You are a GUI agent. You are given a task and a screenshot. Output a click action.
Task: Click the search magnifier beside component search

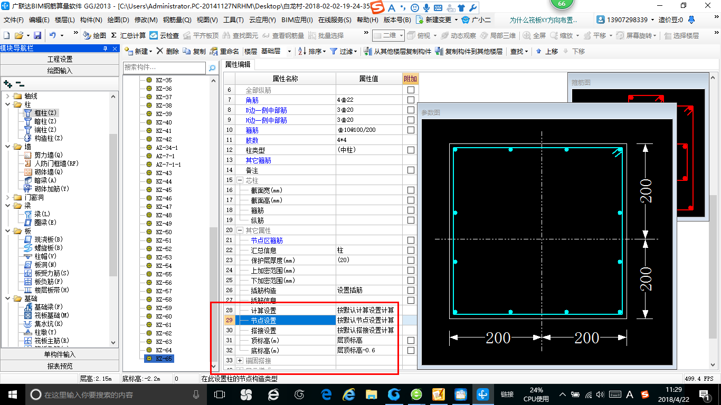tap(212, 68)
